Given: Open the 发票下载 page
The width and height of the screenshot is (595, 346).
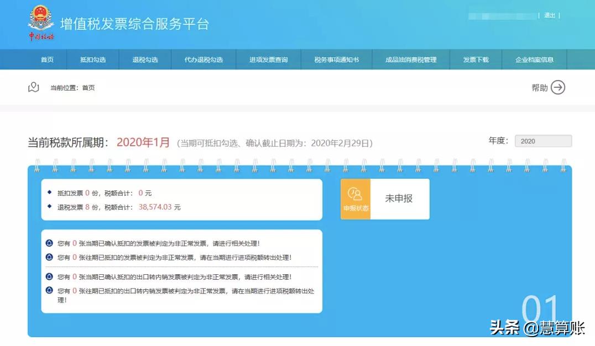Looking at the screenshot, I should tap(476, 60).
